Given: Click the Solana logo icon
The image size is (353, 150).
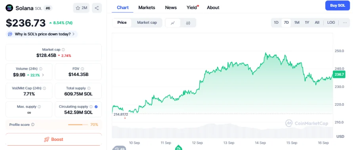Looking at the screenshot, I should tap(10, 8).
